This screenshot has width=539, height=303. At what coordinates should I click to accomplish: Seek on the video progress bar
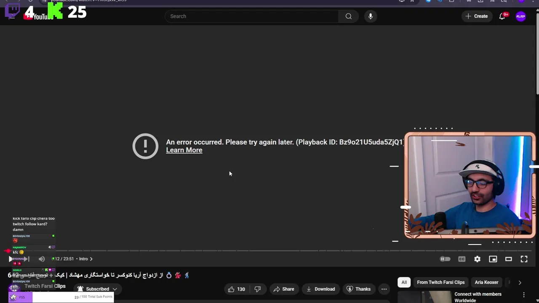[x=269, y=251]
